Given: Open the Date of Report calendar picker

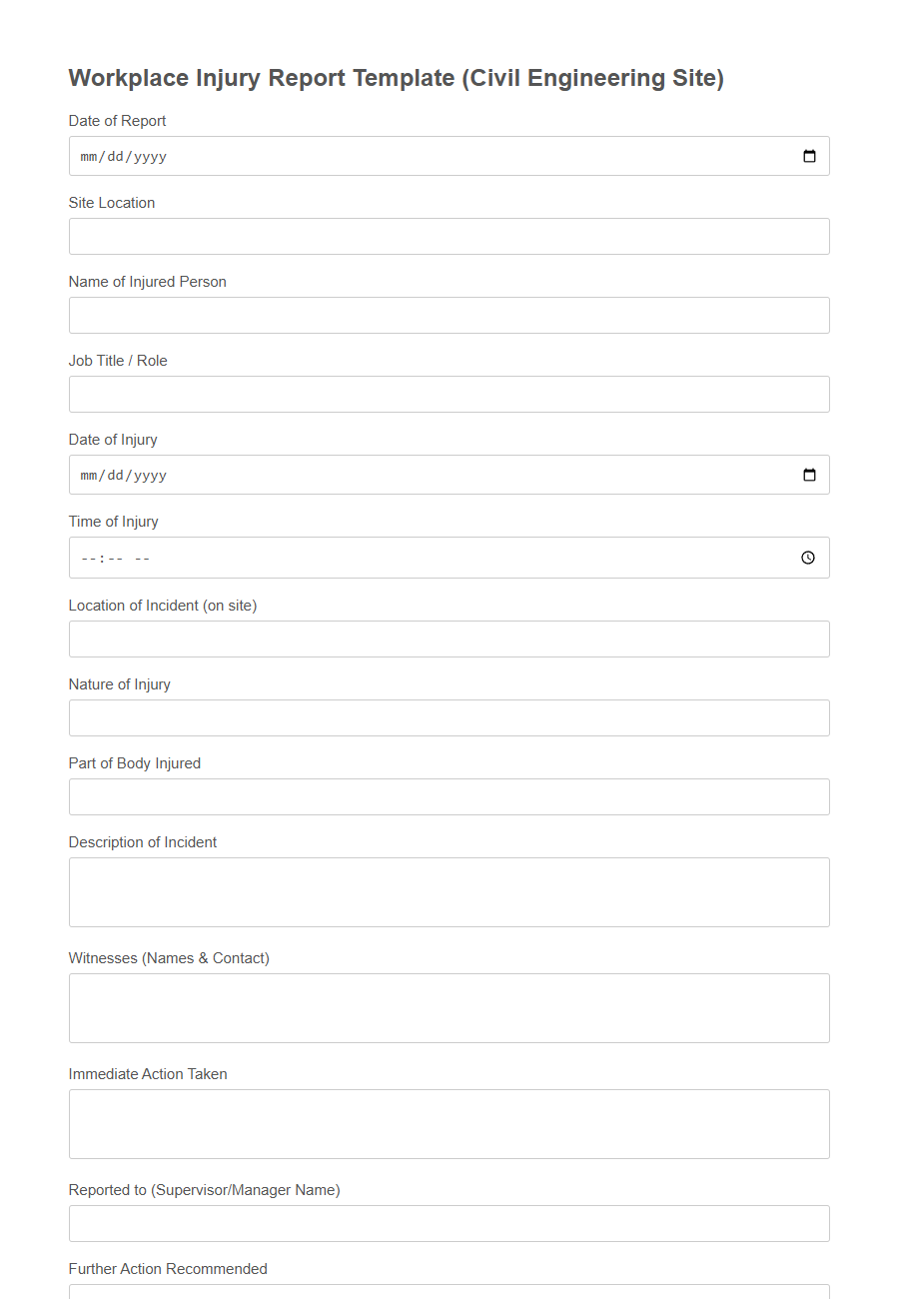Looking at the screenshot, I should (809, 156).
